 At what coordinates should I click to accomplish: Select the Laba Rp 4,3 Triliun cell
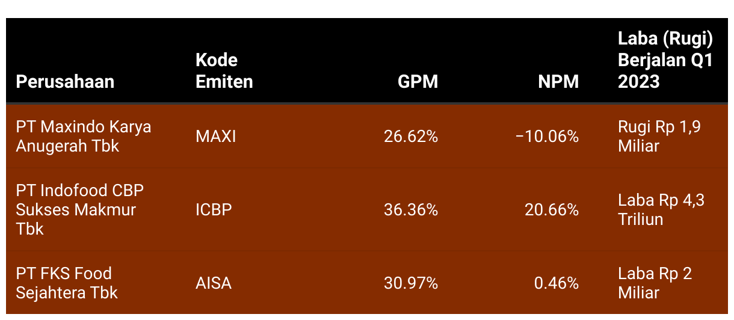pos(661,209)
